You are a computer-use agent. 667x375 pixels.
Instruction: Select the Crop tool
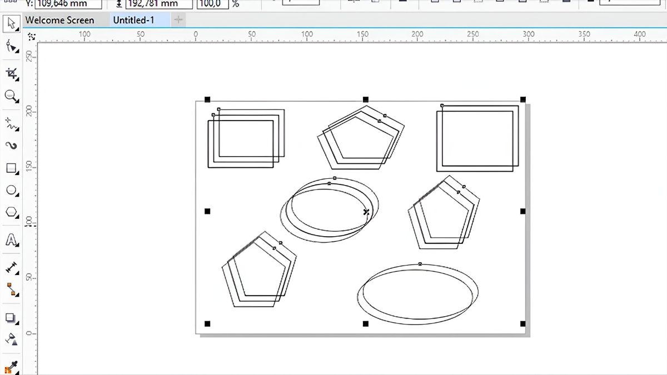tap(11, 73)
